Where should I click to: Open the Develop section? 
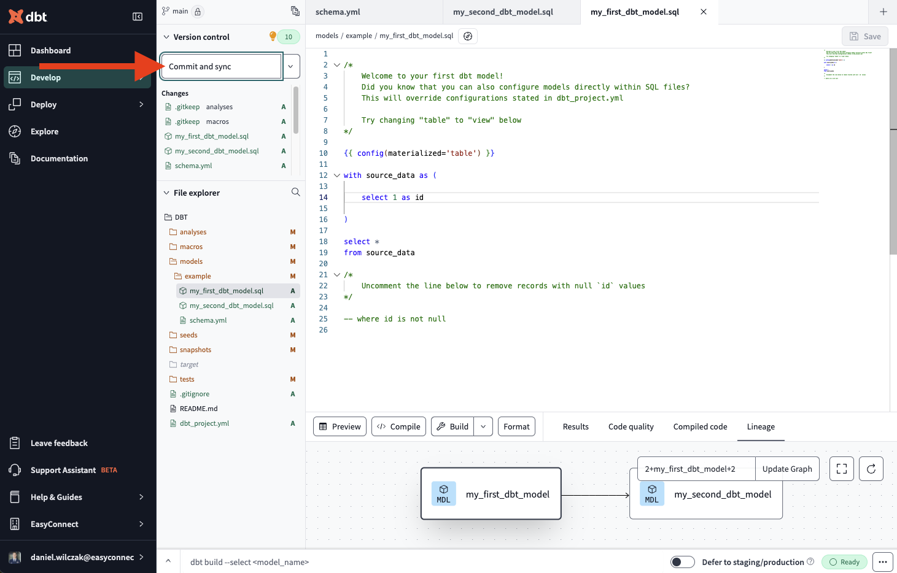pos(78,77)
